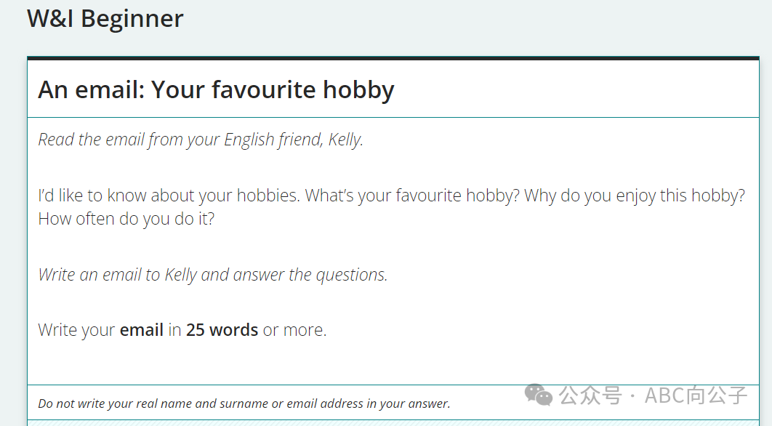Click the bold '25 words' text

[222, 330]
